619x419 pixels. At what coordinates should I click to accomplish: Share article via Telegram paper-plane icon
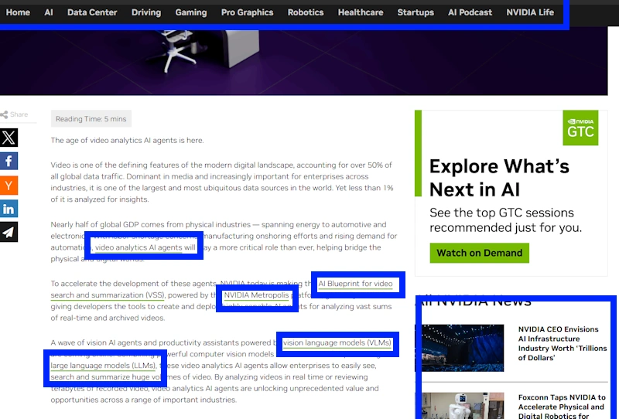click(9, 232)
